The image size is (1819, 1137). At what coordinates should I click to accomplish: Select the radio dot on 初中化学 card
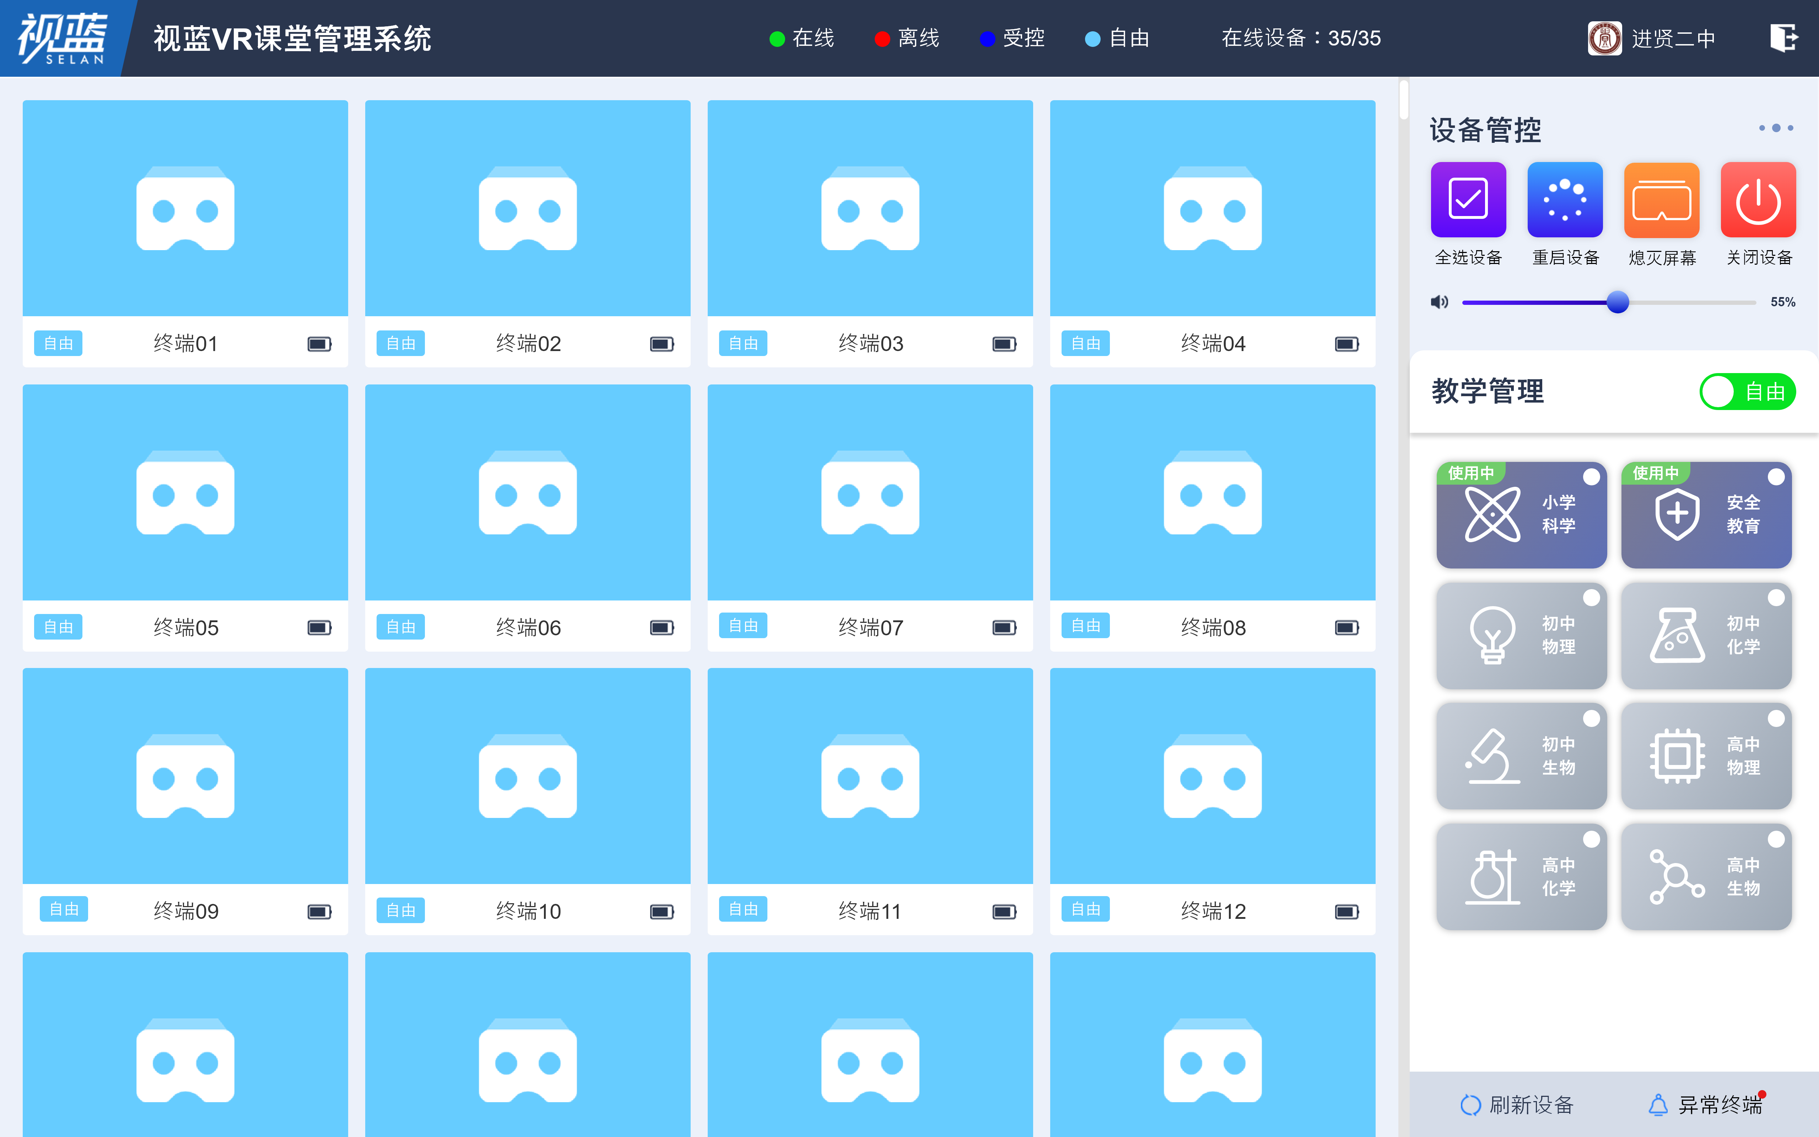1776,598
